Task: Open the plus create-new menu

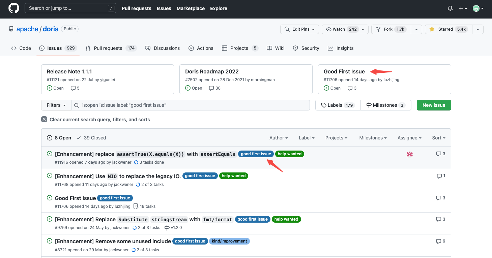Action: click(x=463, y=8)
